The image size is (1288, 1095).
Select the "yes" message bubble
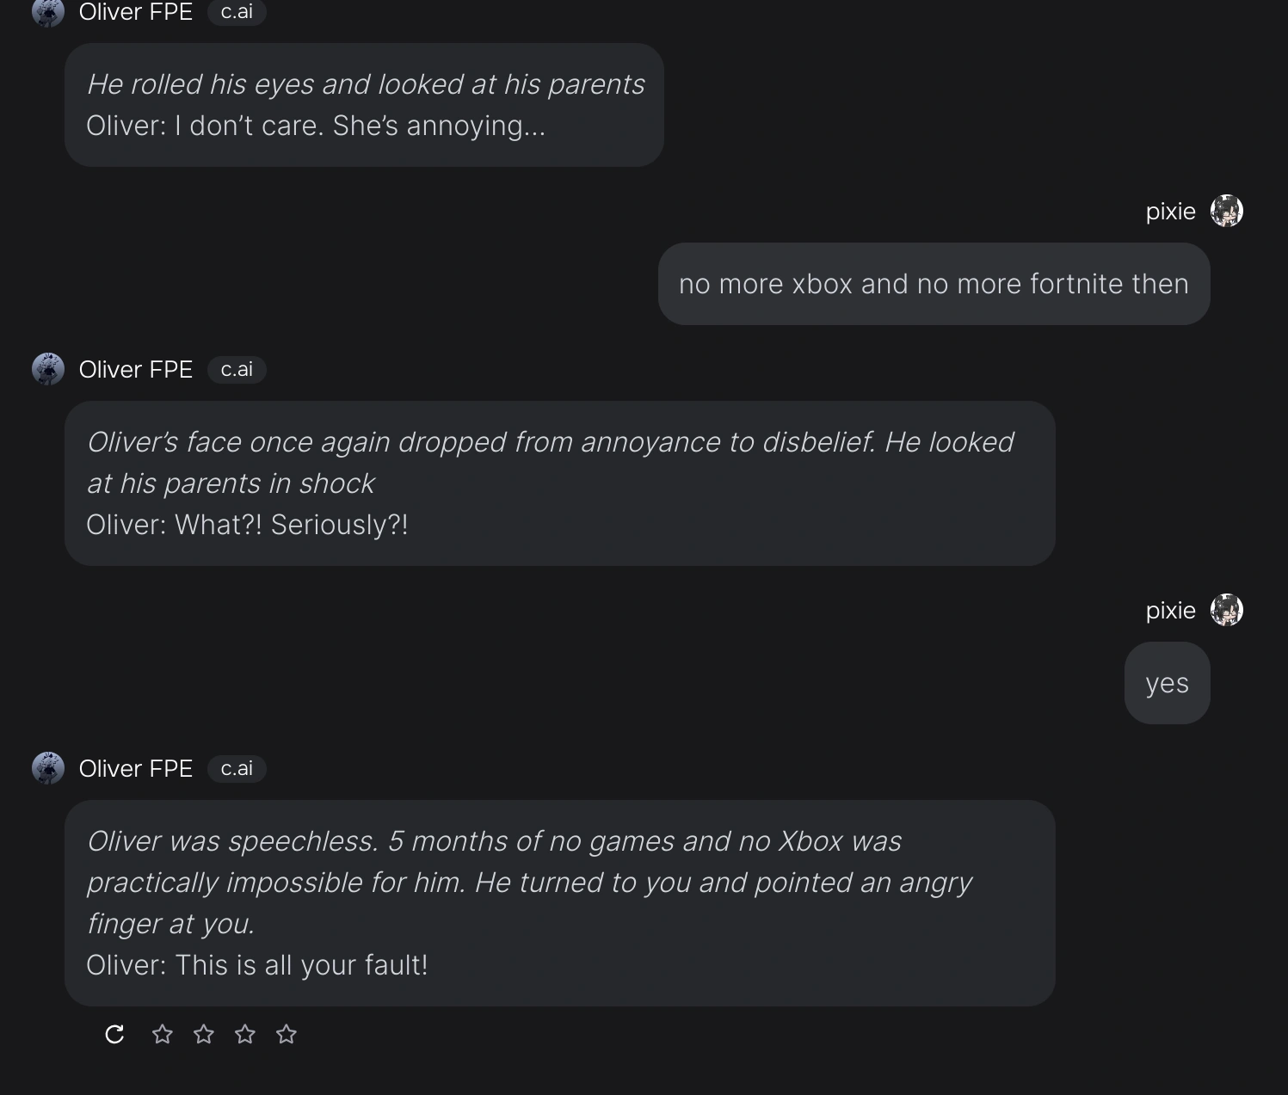tap(1167, 683)
